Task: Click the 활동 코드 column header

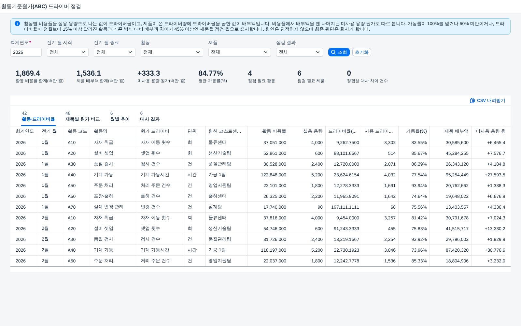Action: pos(78,131)
